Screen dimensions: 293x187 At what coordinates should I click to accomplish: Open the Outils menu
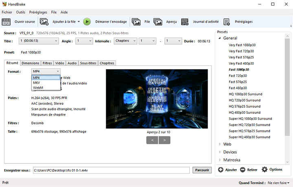pos(21,12)
